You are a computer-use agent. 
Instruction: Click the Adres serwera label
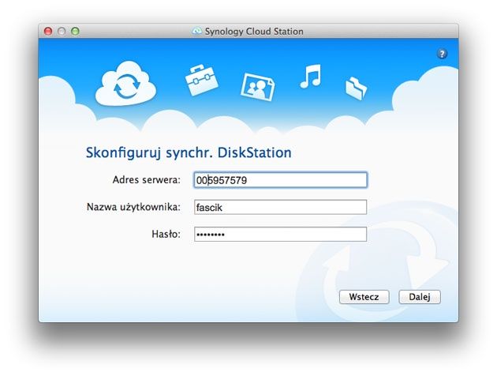tap(147, 180)
